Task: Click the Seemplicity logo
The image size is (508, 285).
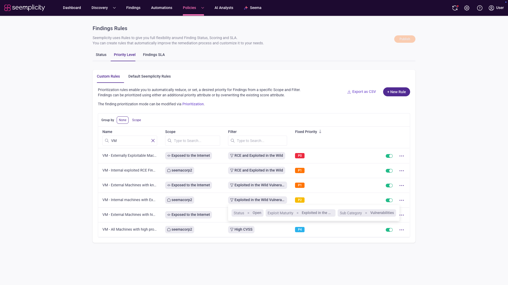Action: click(25, 8)
